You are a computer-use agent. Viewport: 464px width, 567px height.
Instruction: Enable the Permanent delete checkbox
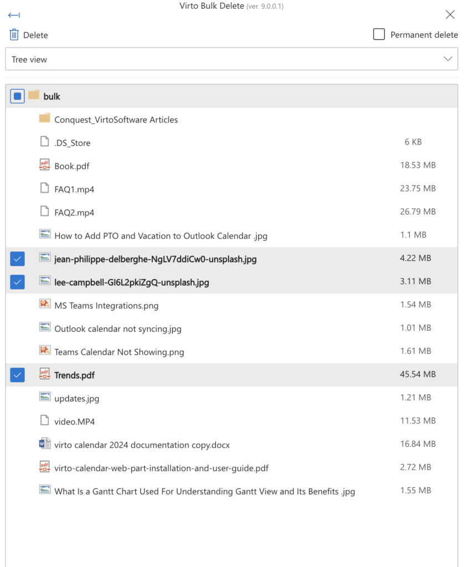[379, 34]
